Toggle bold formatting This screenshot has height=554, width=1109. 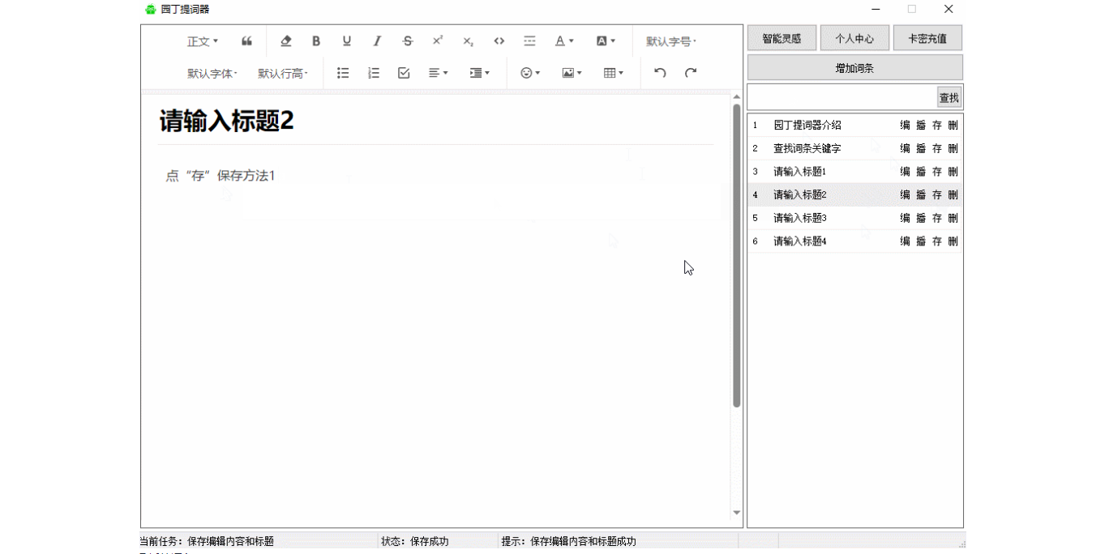point(316,41)
